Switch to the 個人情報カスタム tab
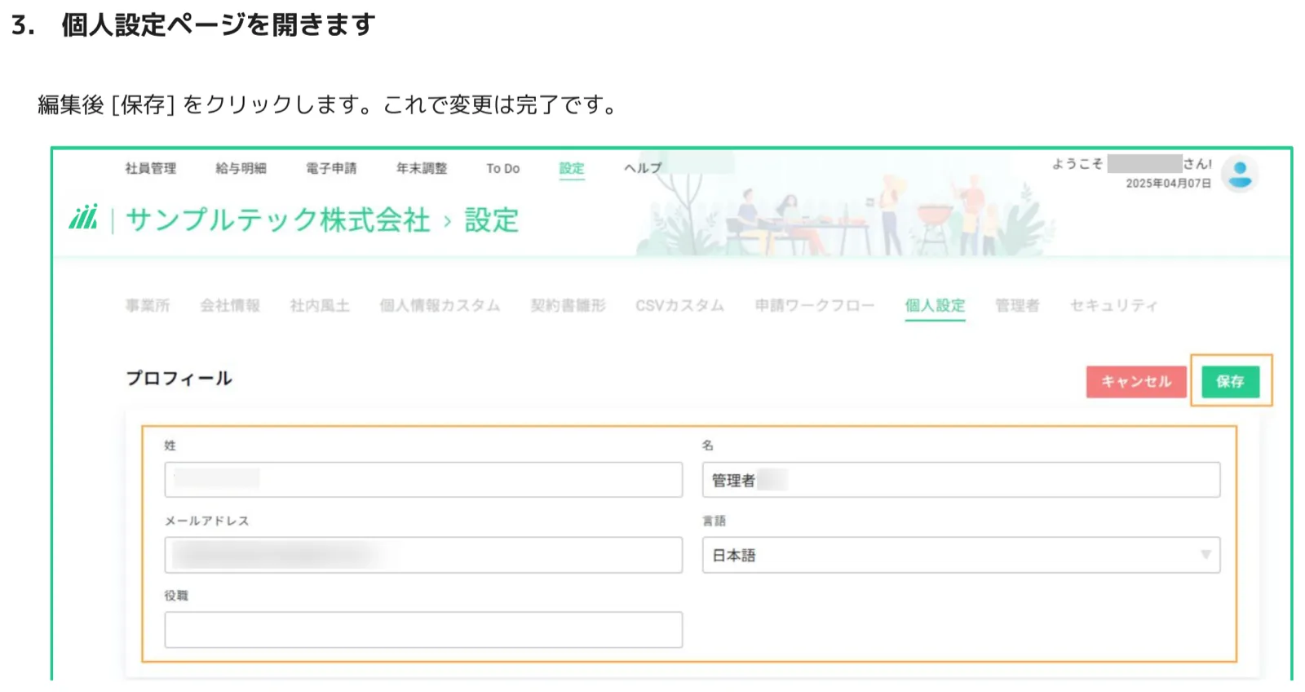Screen dimensions: 1305x692 pyautogui.click(x=440, y=305)
